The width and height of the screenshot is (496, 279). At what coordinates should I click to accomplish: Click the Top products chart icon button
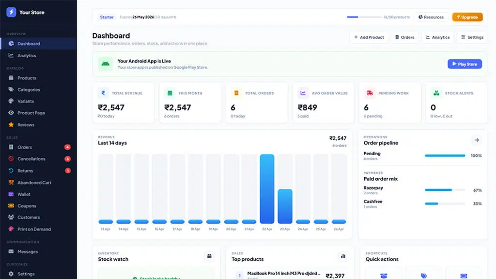point(343,256)
